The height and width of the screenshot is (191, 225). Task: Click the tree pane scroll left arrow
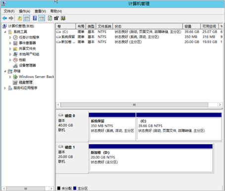coord(4,189)
